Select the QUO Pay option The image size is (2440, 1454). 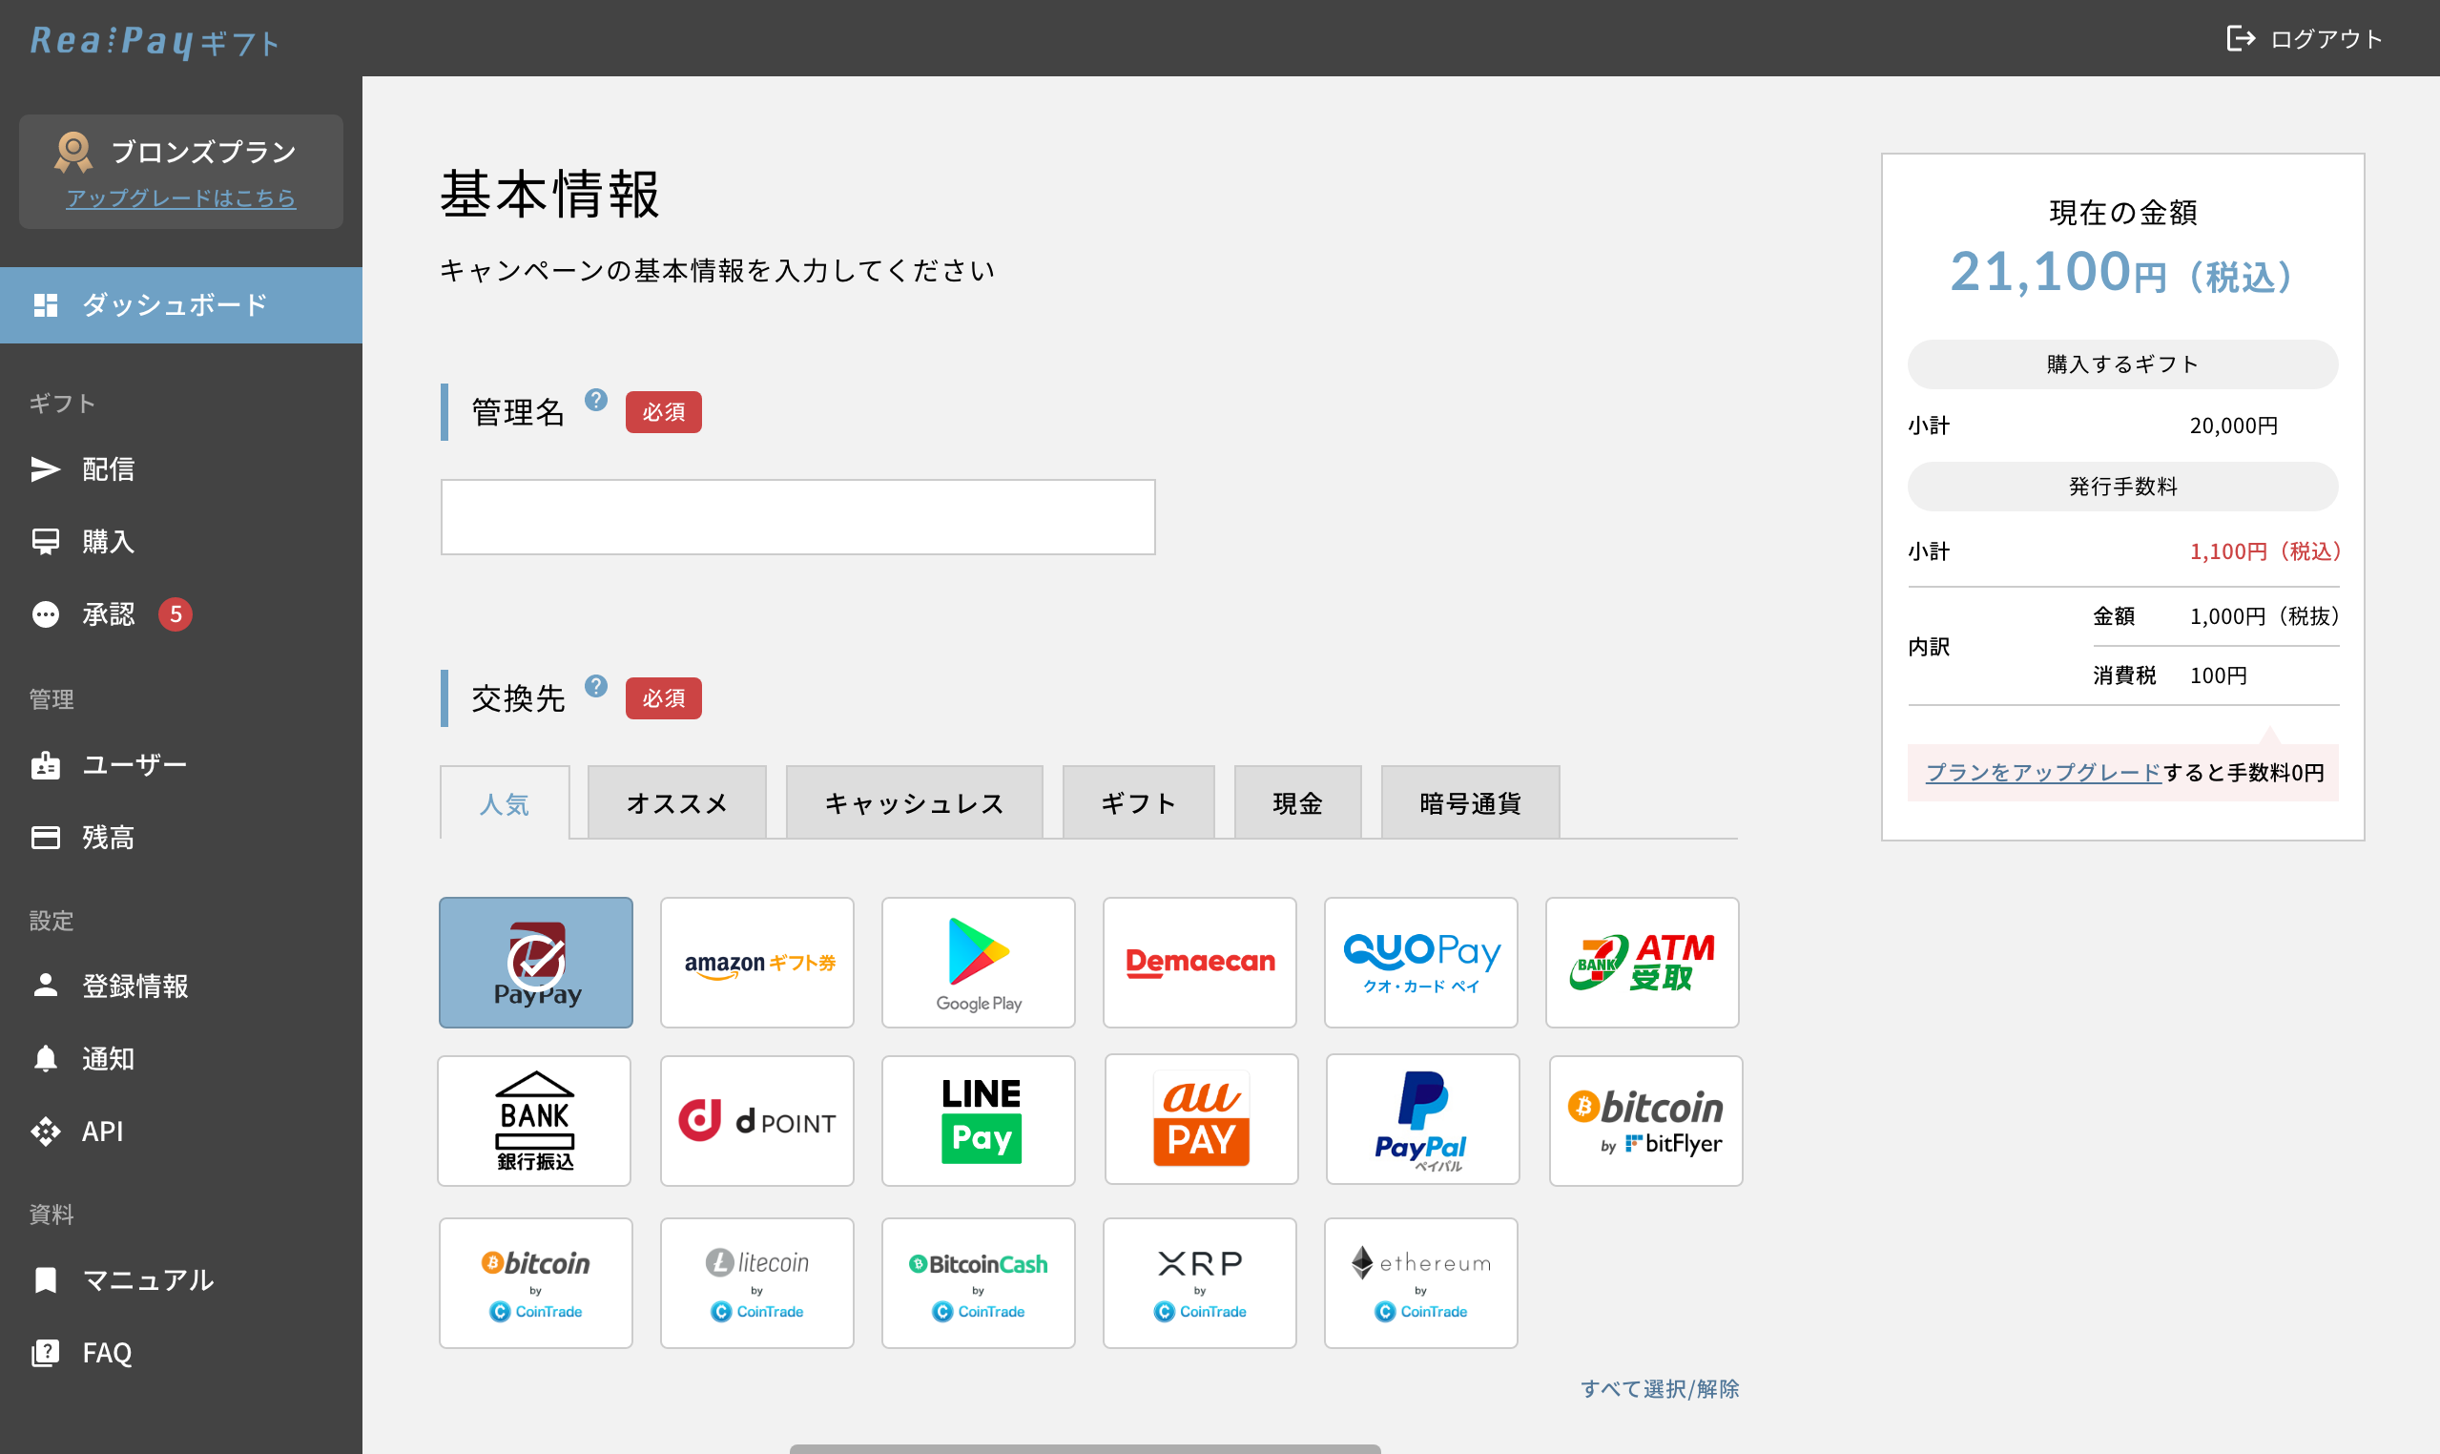click(x=1421, y=962)
